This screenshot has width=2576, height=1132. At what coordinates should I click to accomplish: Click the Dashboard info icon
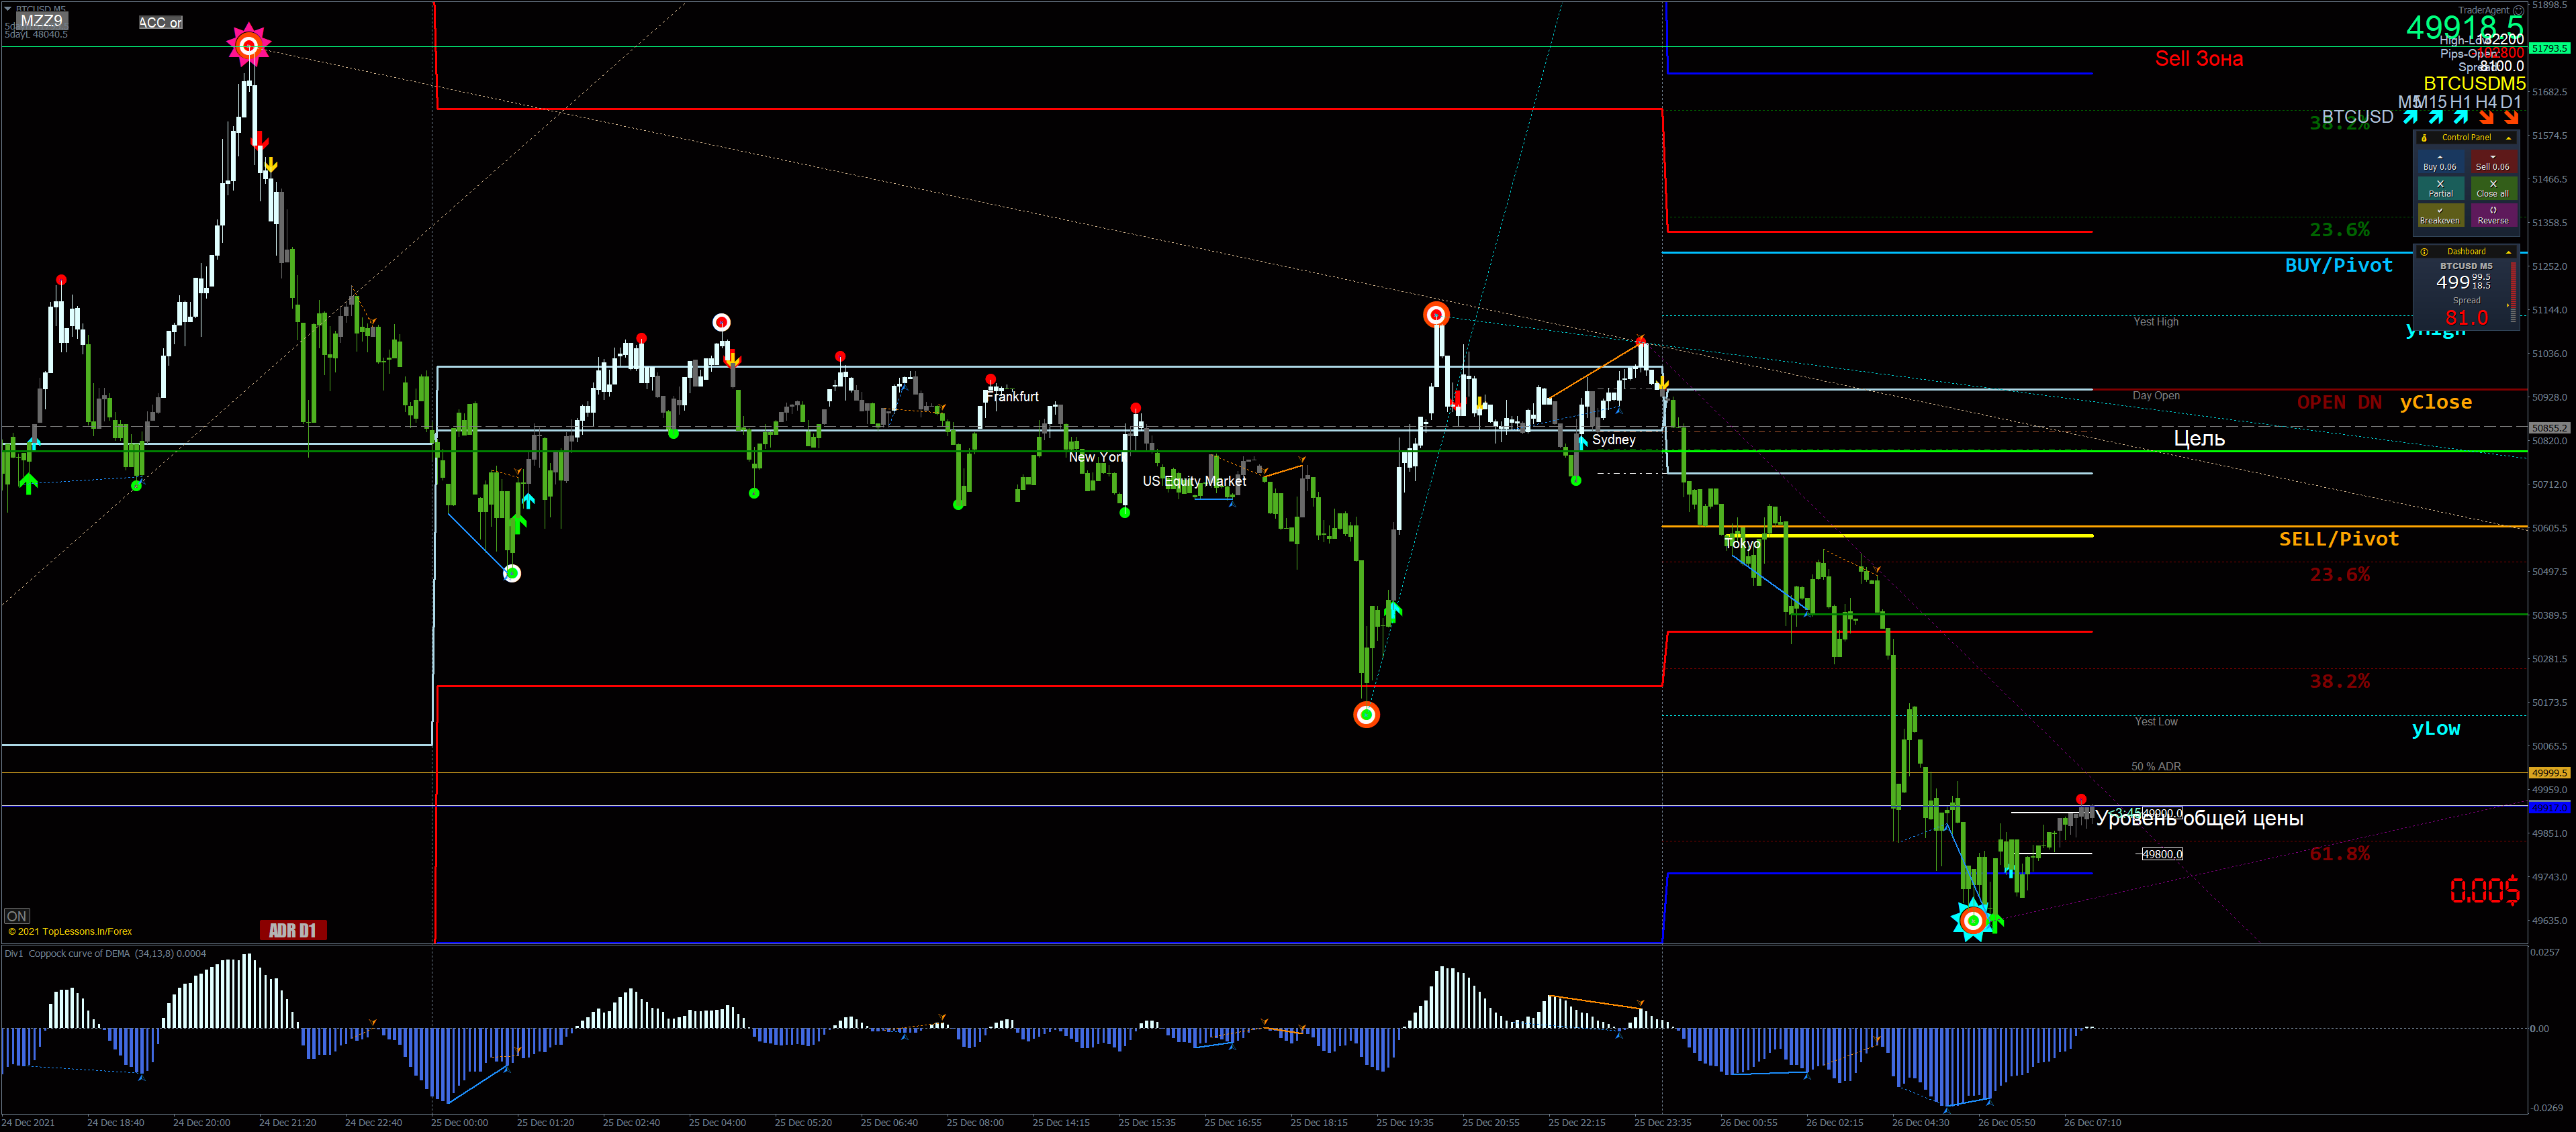(2424, 252)
